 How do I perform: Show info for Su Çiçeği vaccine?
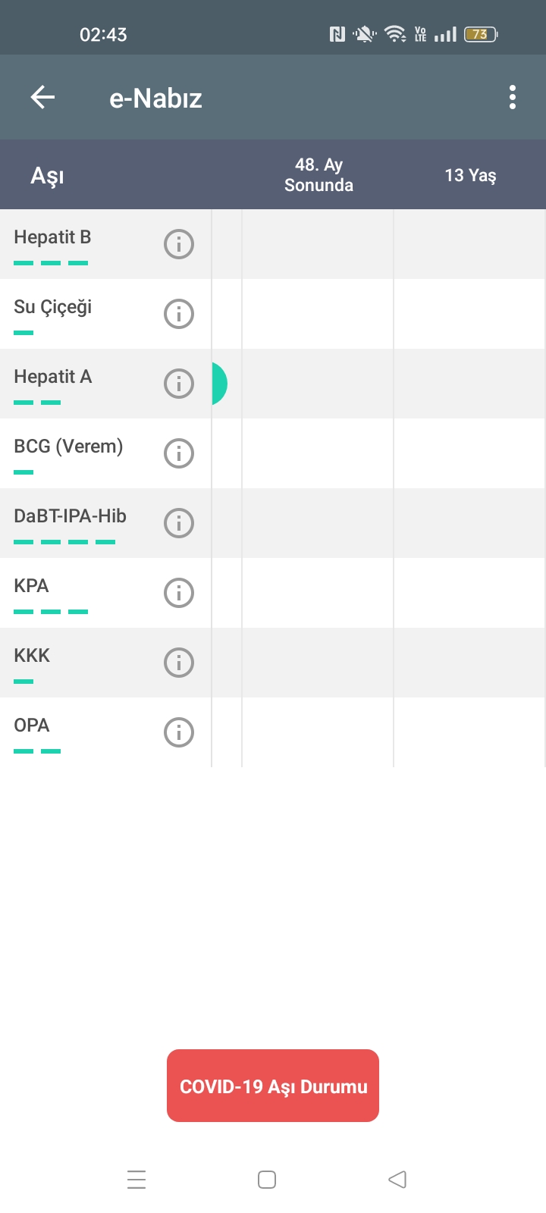[179, 314]
